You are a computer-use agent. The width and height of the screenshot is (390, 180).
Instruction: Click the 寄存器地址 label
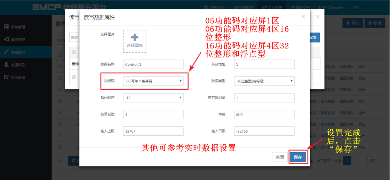pos(217,98)
